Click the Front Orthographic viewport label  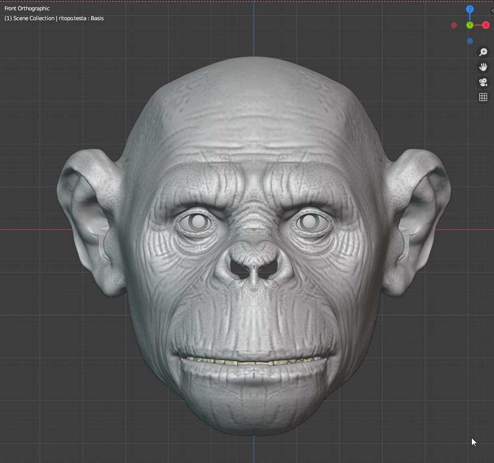tap(27, 8)
